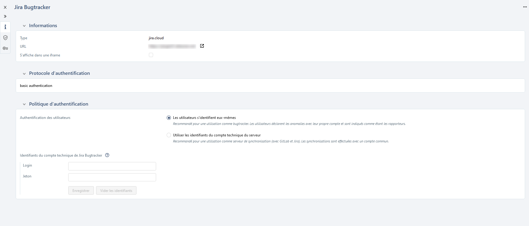Open the Informations anchor icon
This screenshot has width=529, height=226.
[5, 27]
